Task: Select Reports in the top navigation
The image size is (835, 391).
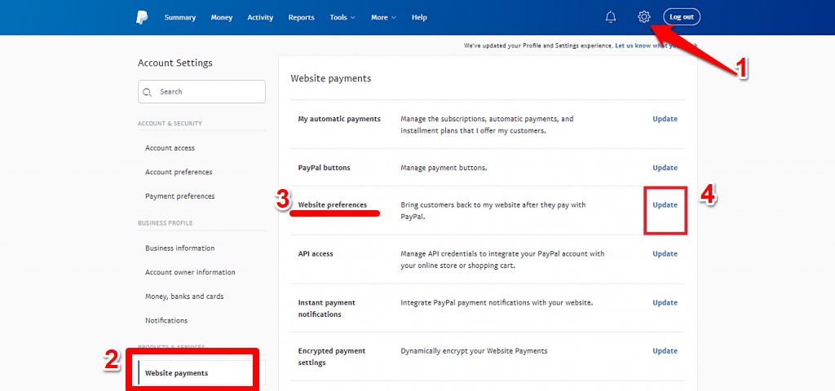Action: pyautogui.click(x=301, y=17)
